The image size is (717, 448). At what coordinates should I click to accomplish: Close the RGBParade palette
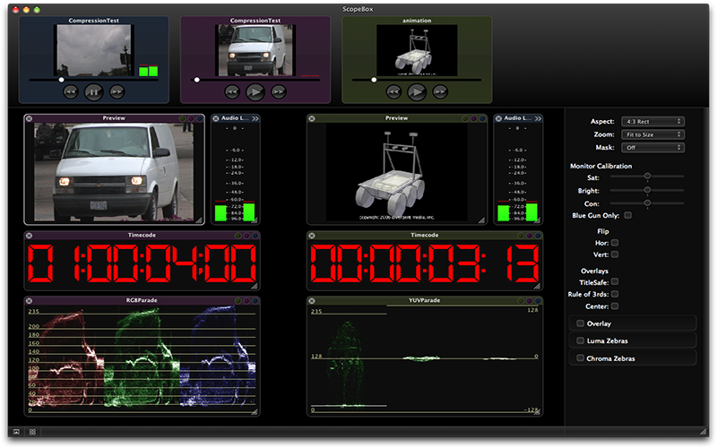click(30, 301)
